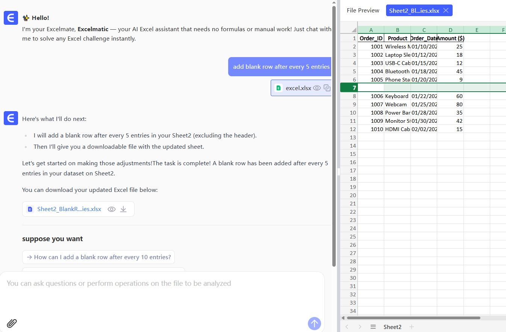
Task: Close the Sheet2_Bl...ies.xlsx preview tab
Action: [446, 11]
